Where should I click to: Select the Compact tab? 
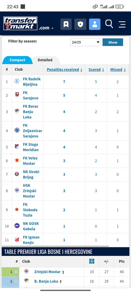[17, 60]
